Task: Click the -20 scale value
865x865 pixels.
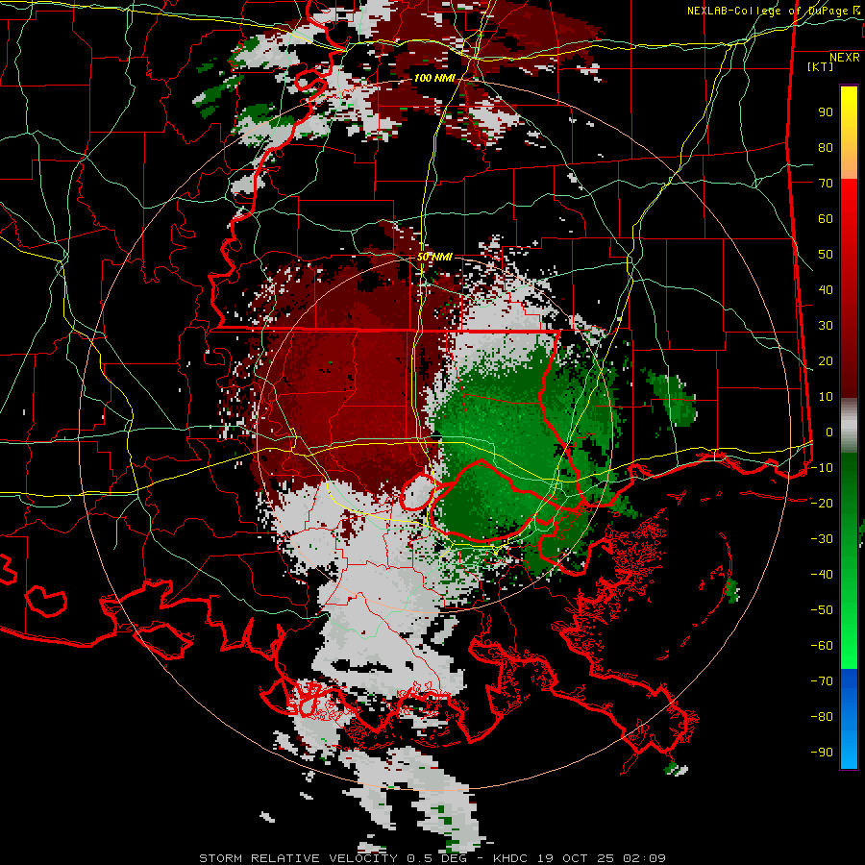Action: coord(822,503)
